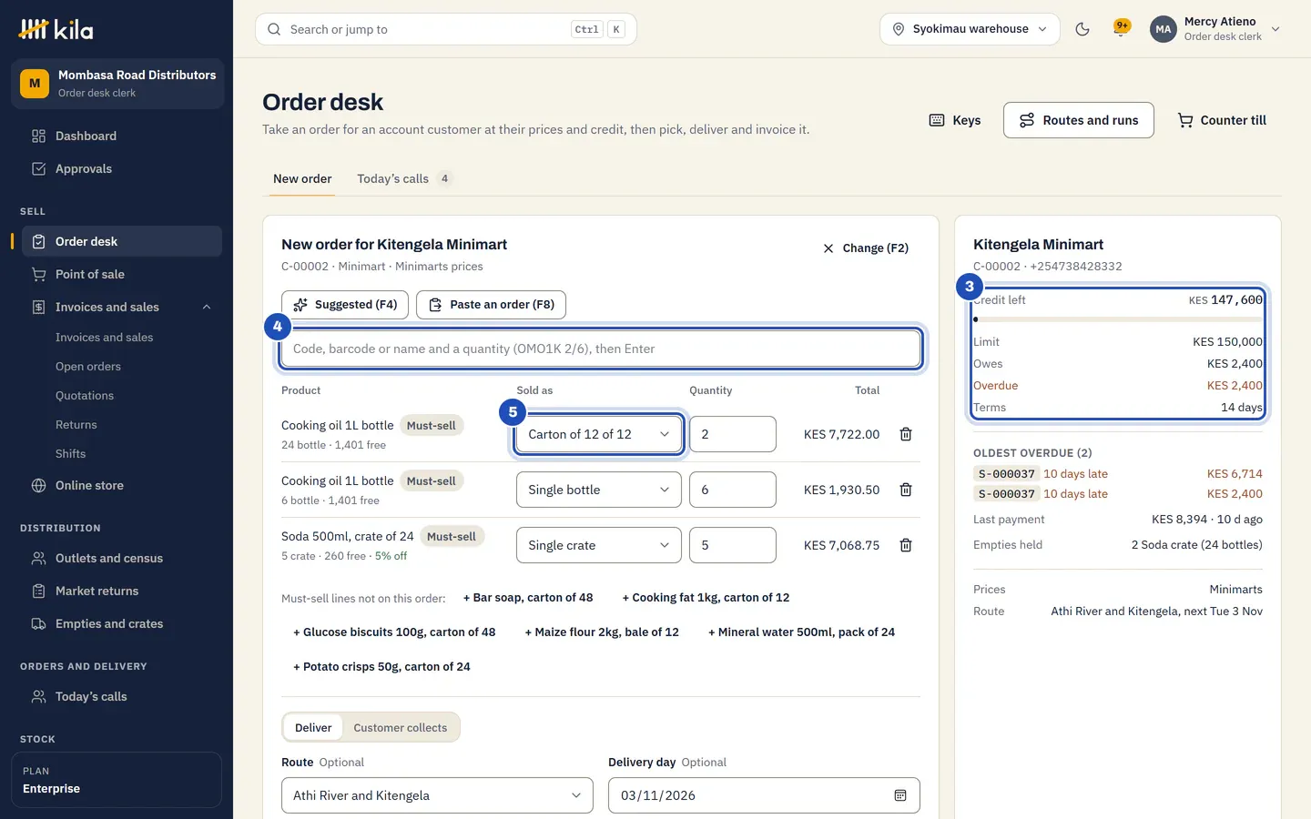This screenshot has height=819, width=1311.
Task: Click Routes and runs button
Action: 1079,120
